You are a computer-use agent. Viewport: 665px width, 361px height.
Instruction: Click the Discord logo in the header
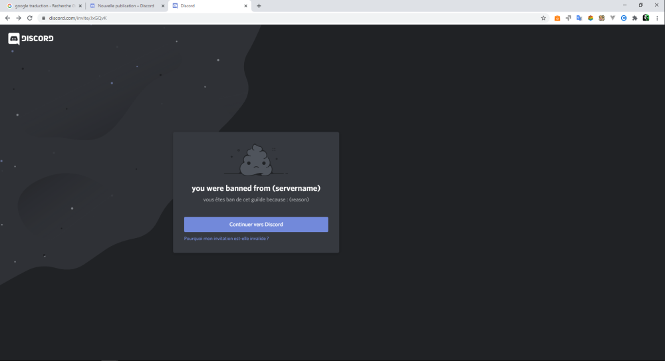click(31, 39)
